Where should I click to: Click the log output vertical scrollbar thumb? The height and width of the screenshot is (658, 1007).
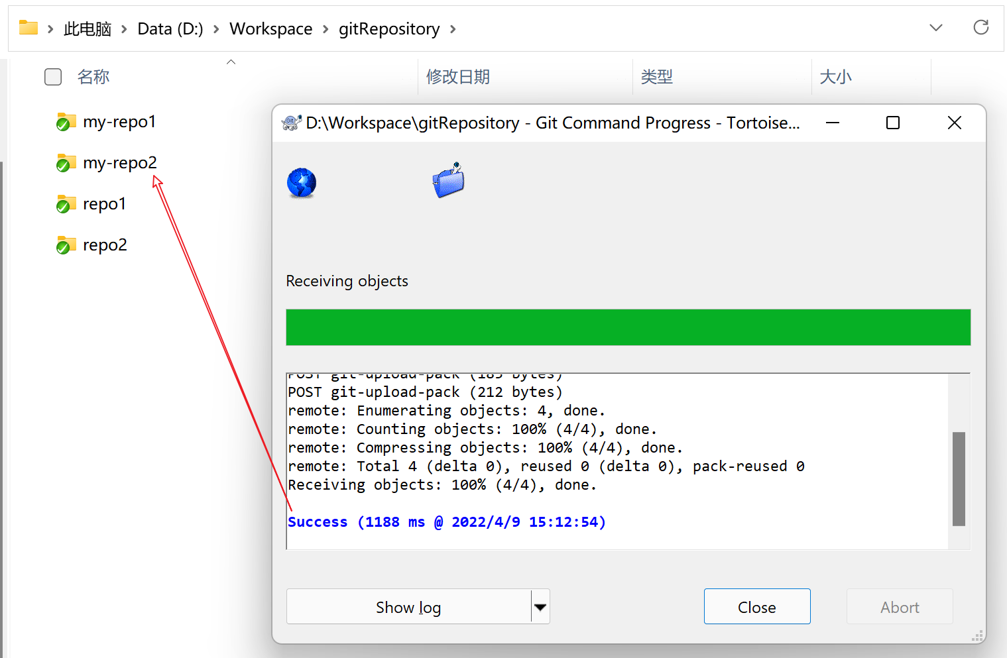(x=958, y=478)
